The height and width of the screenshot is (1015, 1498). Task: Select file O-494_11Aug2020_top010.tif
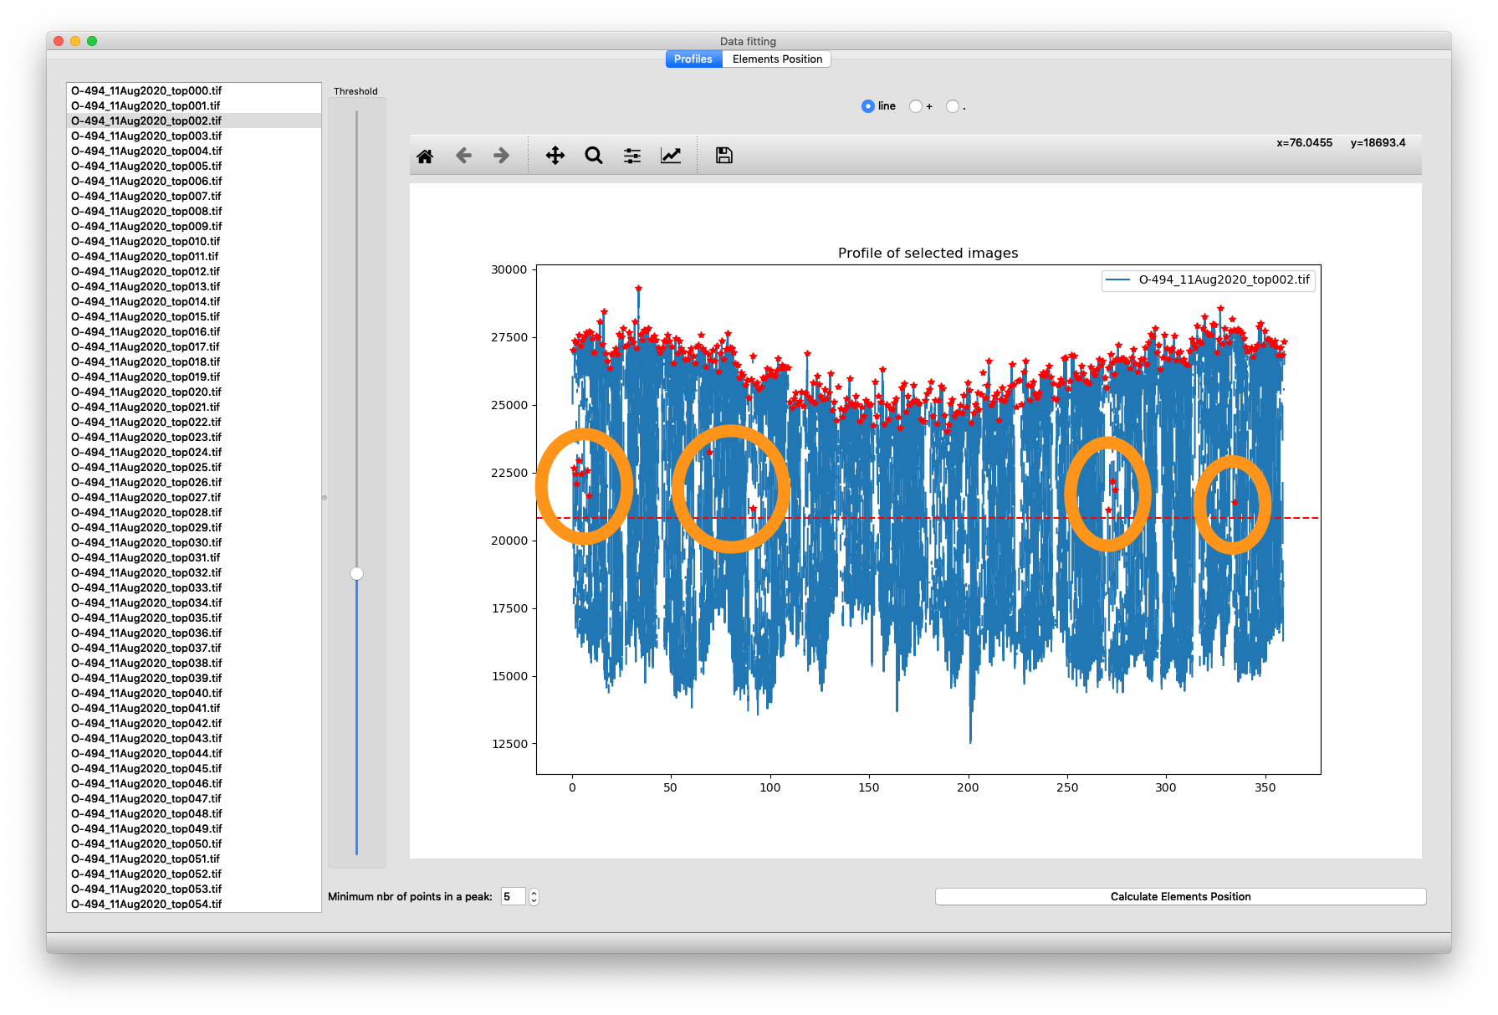(x=146, y=242)
